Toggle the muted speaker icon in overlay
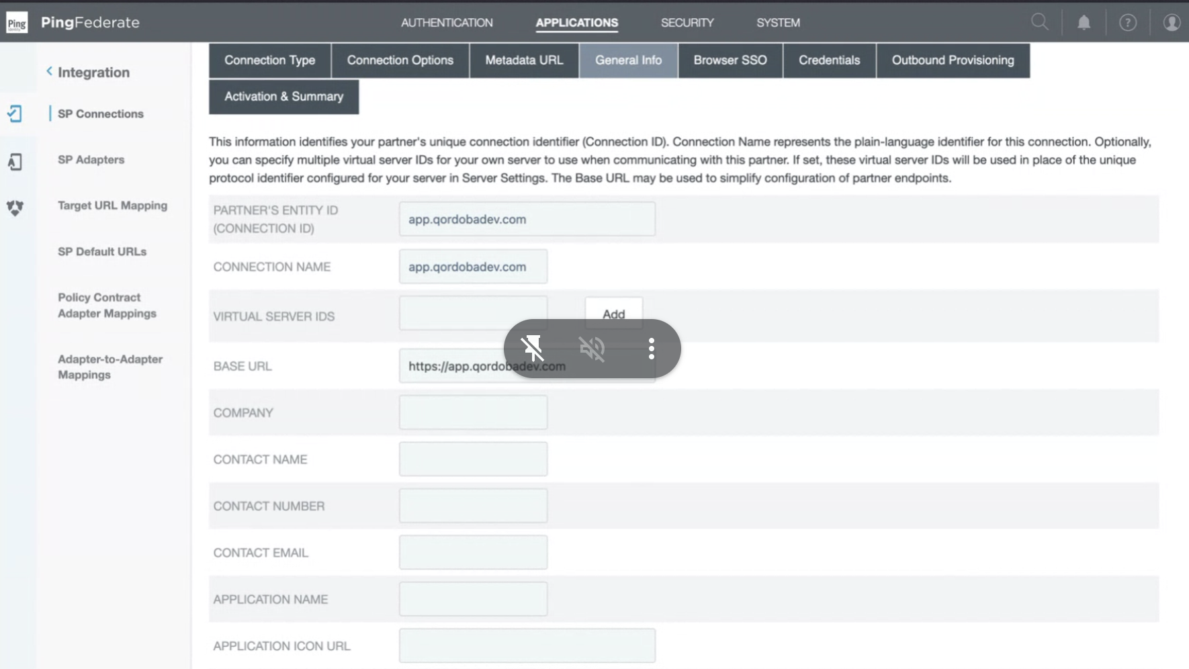Screen dimensions: 1189x669 click(592, 349)
